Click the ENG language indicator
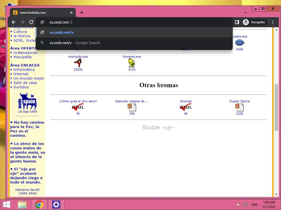Image resolution: width=281 pixels, height=210 pixels. coord(254,205)
